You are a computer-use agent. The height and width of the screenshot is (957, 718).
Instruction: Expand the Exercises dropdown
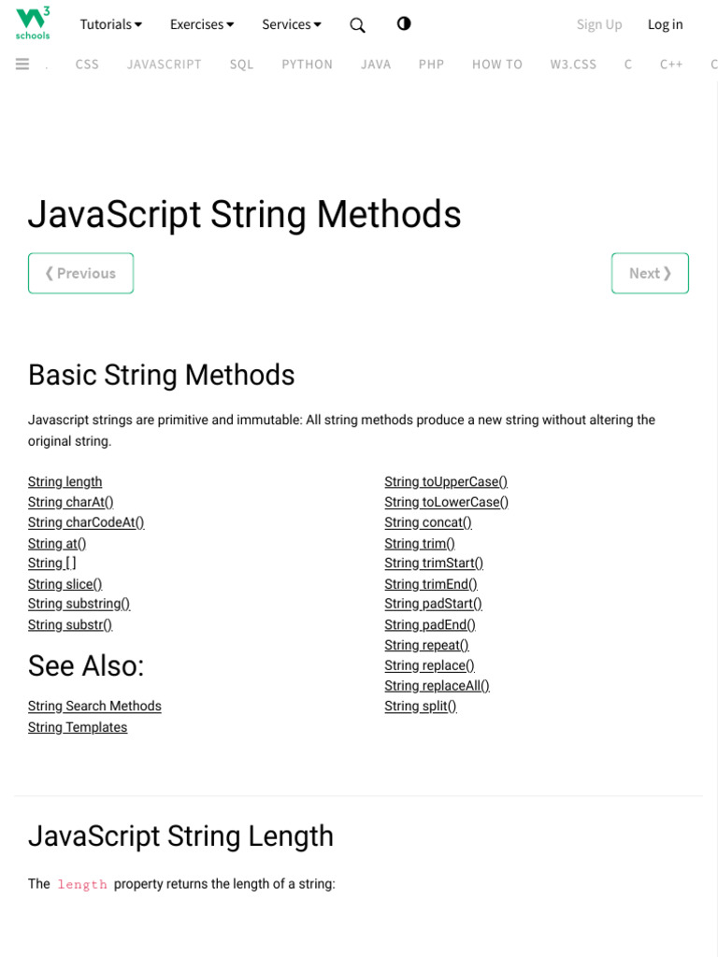201,24
